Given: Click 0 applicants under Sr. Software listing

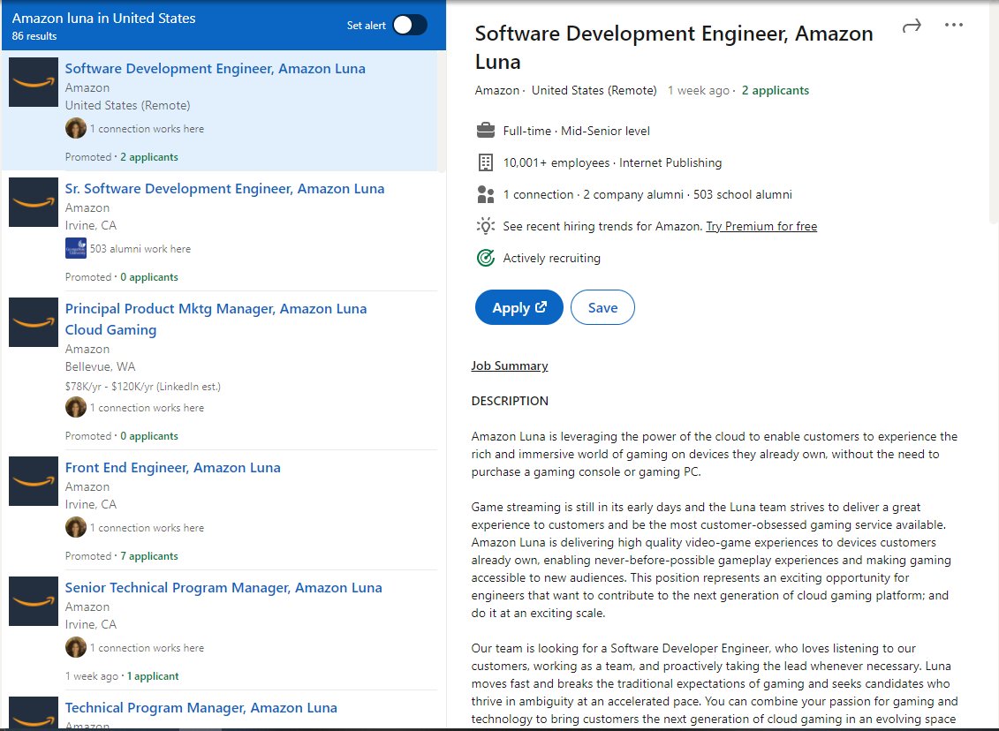Looking at the screenshot, I should pos(149,277).
